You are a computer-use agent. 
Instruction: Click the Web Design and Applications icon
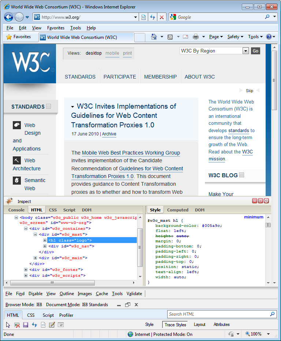tap(17, 125)
